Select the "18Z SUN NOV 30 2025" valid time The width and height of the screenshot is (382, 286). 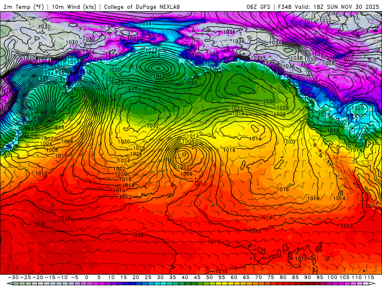(346, 7)
